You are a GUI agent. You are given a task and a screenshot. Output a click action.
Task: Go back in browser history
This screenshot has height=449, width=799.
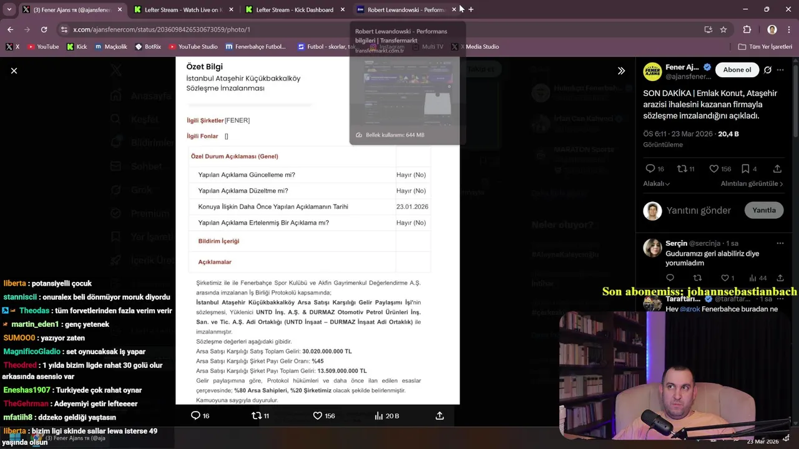[x=10, y=29]
